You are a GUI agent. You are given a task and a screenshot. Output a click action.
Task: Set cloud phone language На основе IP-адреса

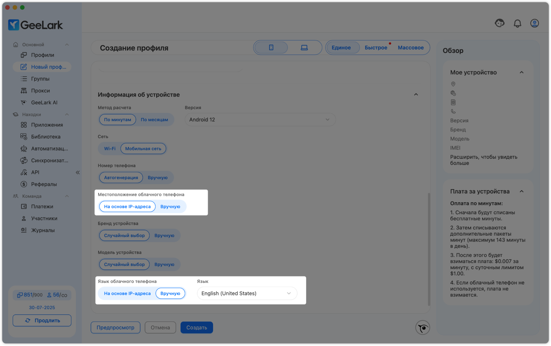click(x=127, y=293)
